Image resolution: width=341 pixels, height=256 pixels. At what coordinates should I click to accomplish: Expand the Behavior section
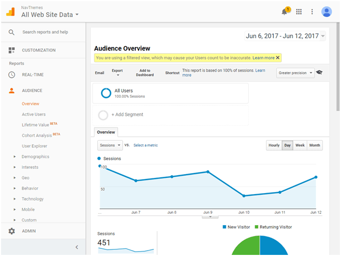(x=15, y=188)
